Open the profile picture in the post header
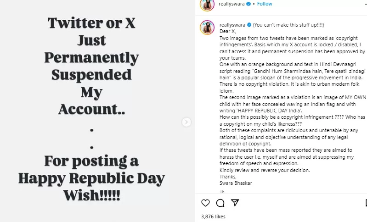Image resolution: width=367 pixels, height=222 pixels. tap(207, 4)
